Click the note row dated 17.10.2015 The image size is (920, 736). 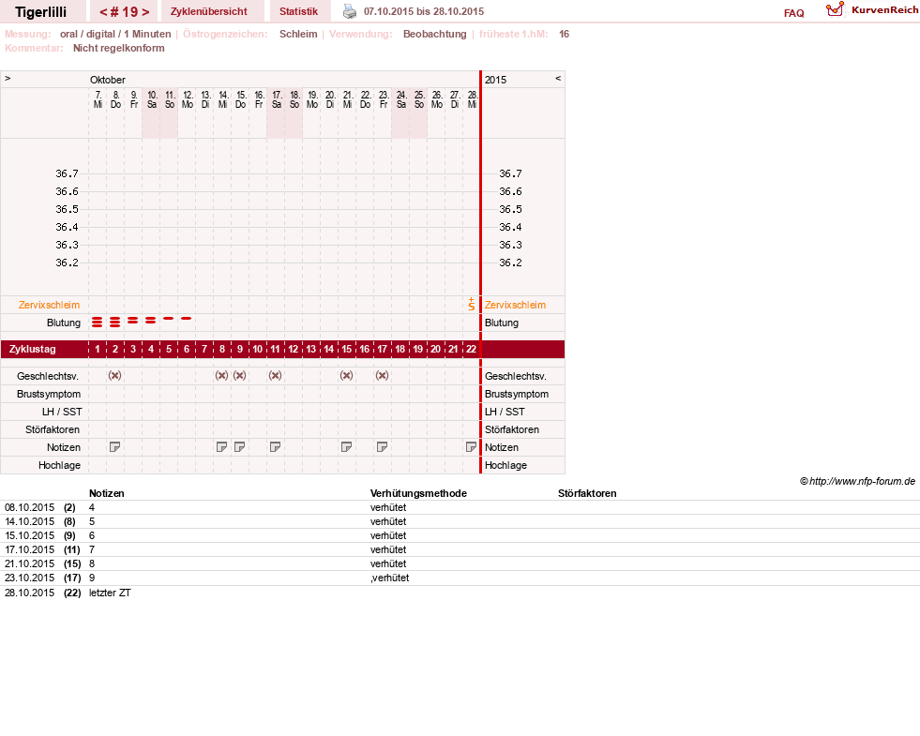[460, 549]
